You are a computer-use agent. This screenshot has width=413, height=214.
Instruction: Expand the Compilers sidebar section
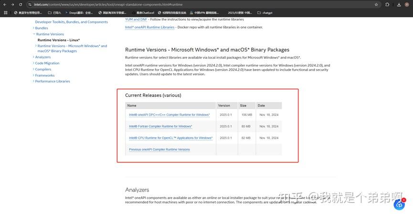[33, 70]
